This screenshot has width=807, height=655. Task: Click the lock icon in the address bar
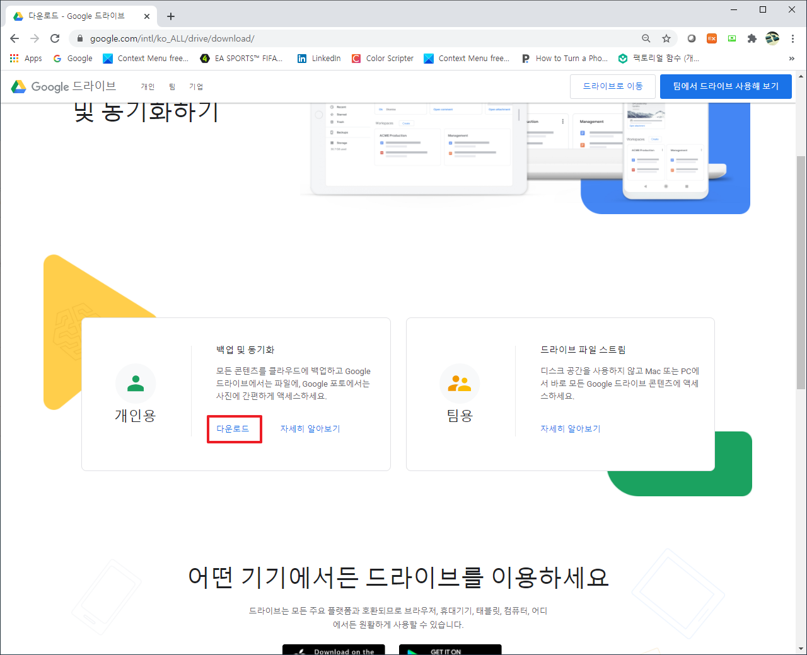(79, 38)
